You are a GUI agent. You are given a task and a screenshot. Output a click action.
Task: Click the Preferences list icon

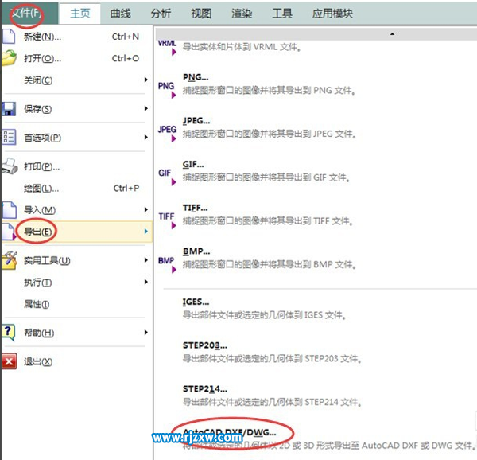[9, 137]
